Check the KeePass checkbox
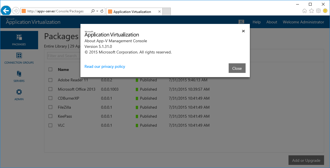The image size is (330, 168). point(50,116)
